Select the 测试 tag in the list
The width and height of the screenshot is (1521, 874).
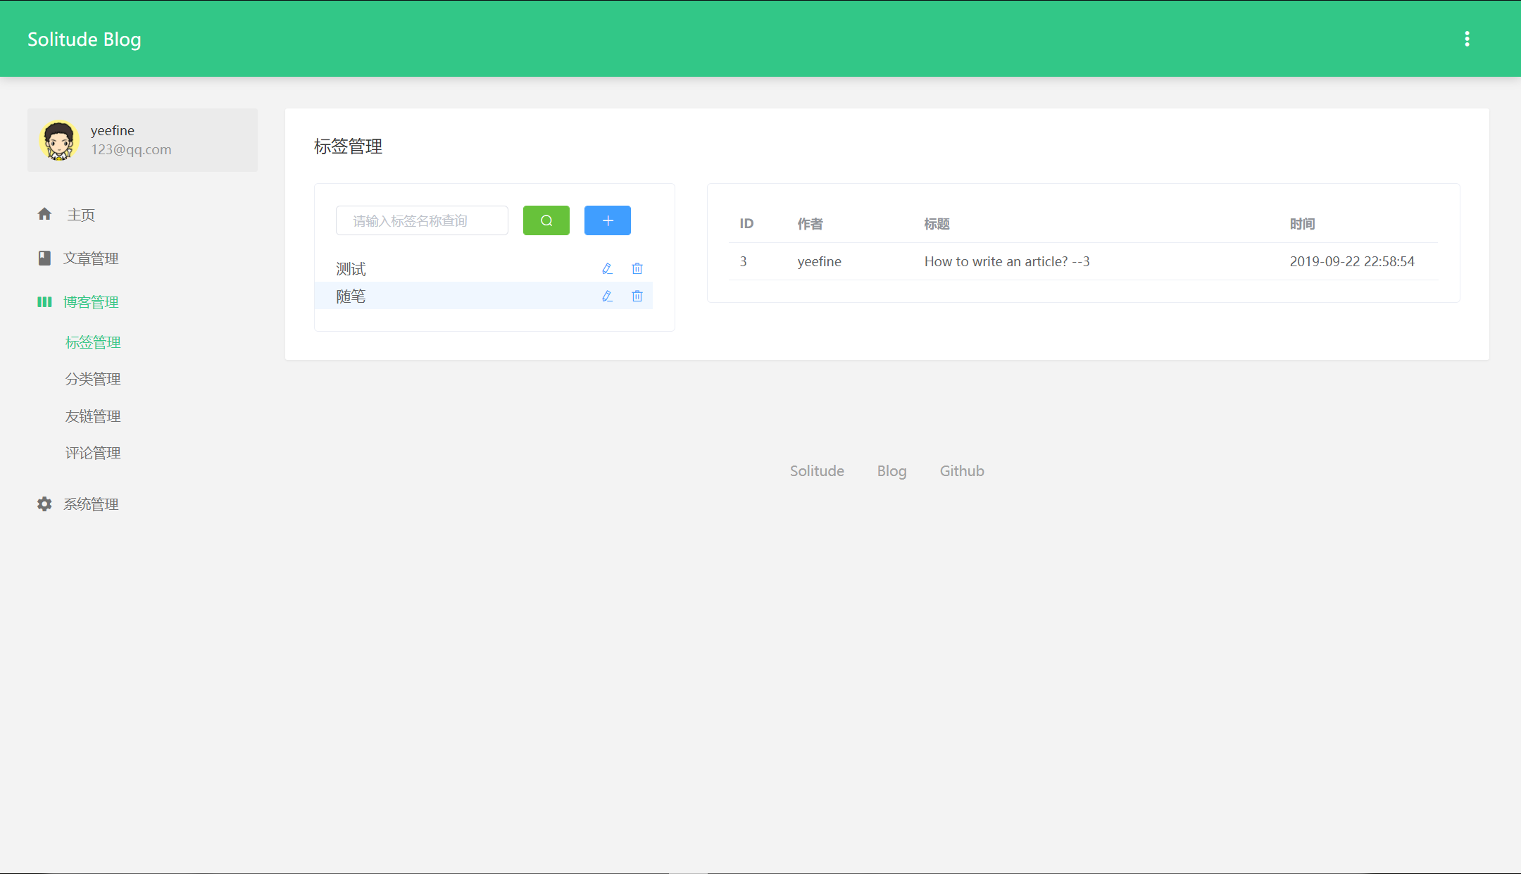click(351, 269)
